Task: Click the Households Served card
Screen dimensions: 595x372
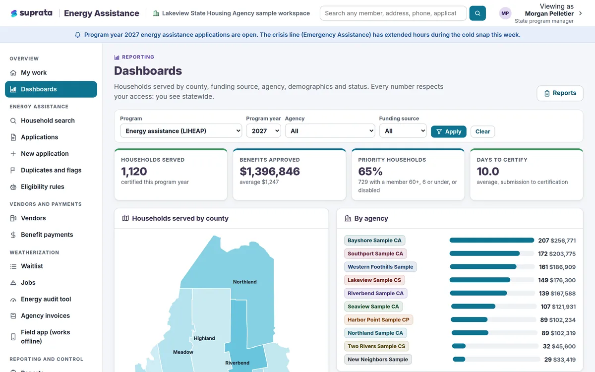Action: pyautogui.click(x=171, y=175)
